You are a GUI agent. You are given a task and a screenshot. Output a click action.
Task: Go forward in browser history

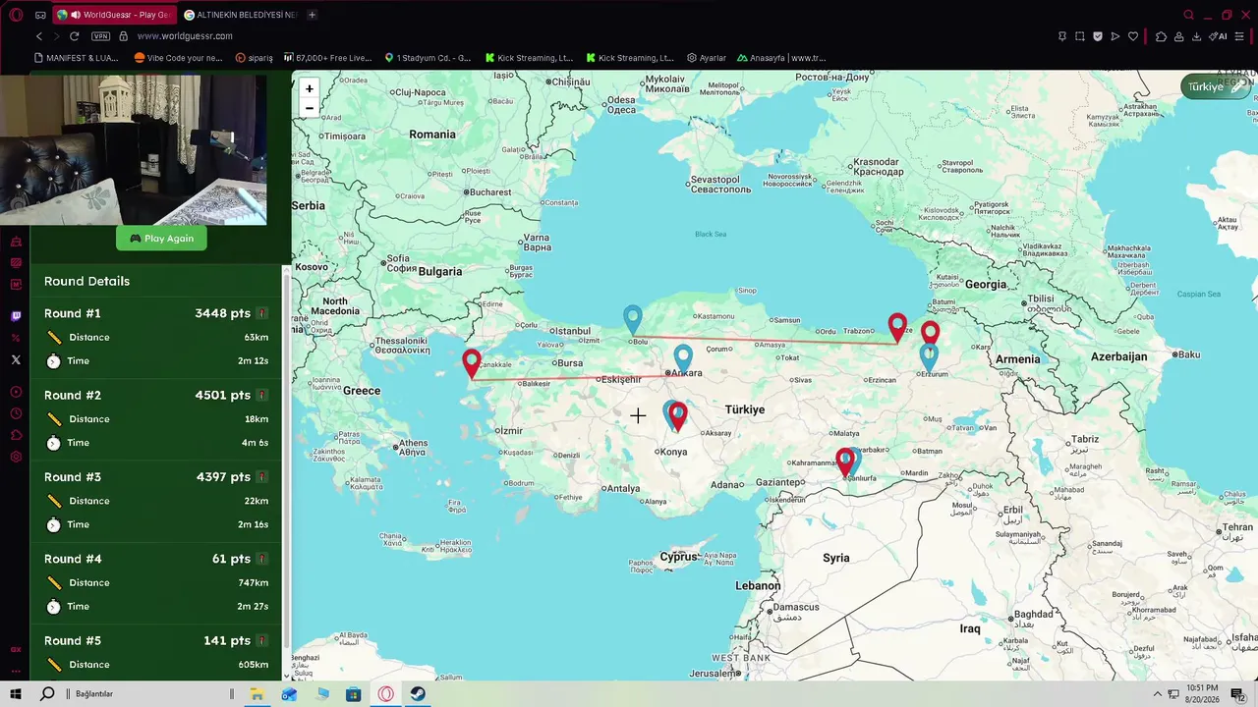click(56, 36)
